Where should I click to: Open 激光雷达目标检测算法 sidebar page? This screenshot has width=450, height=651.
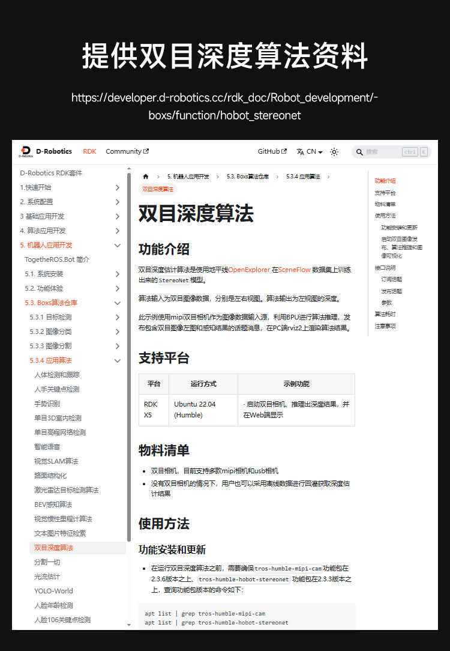coord(67,490)
